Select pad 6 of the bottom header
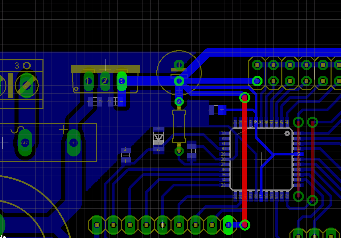The width and height of the screenshot is (341, 238). tap(146, 225)
